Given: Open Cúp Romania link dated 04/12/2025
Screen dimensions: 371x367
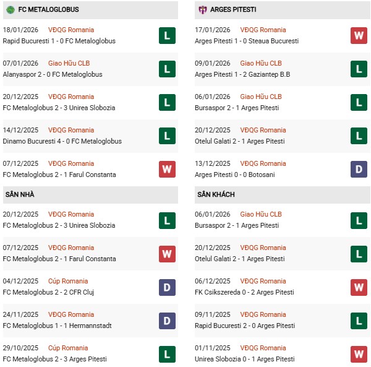Looking at the screenshot, I should (x=68, y=281).
